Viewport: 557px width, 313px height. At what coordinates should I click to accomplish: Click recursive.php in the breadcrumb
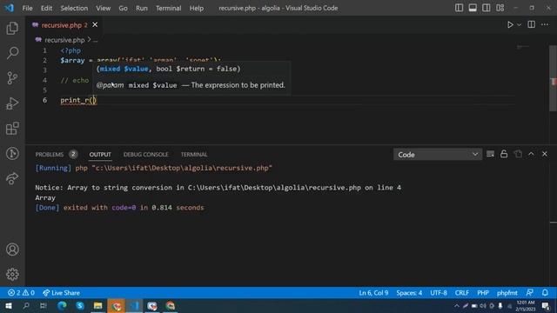(x=64, y=40)
